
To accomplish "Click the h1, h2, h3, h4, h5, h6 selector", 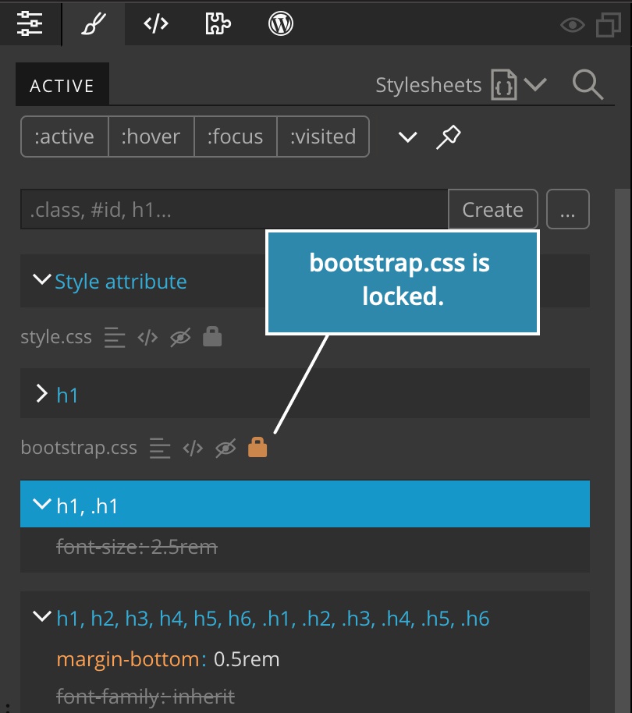I will (273, 619).
